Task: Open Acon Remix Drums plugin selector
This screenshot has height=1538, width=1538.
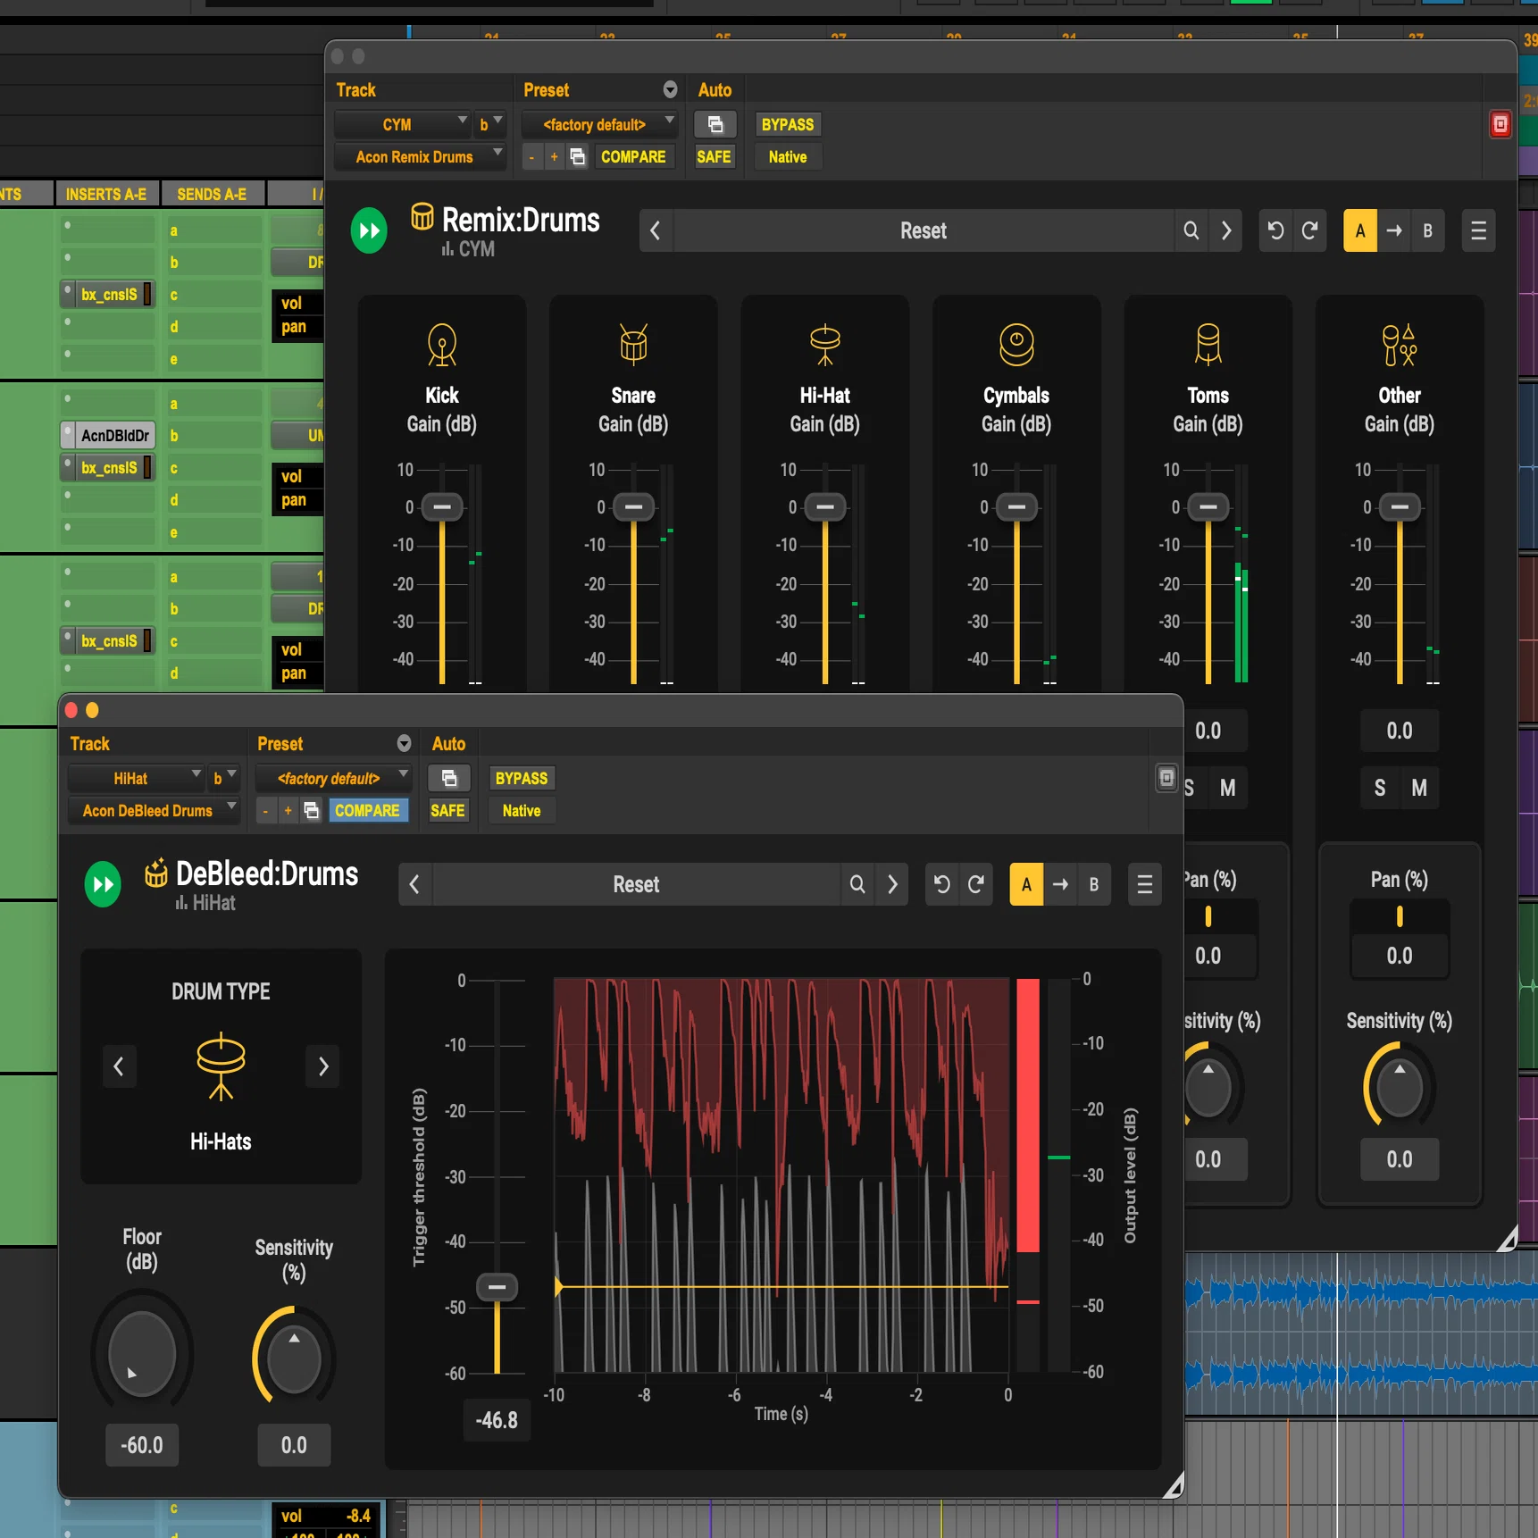Action: (420, 156)
